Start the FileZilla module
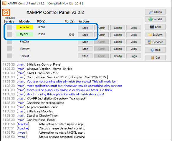 point(85,42)
